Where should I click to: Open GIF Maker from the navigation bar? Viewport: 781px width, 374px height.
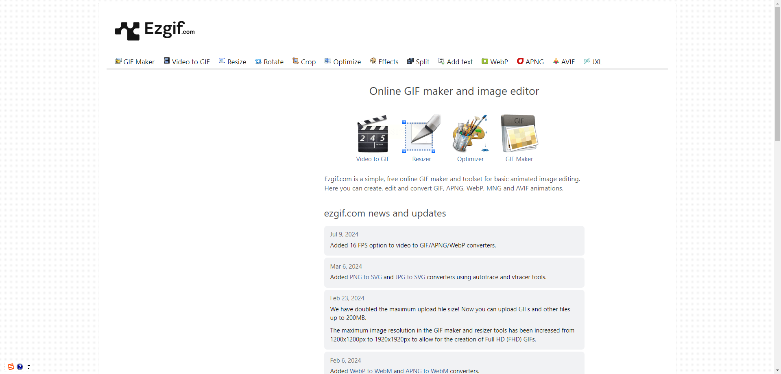click(x=135, y=61)
